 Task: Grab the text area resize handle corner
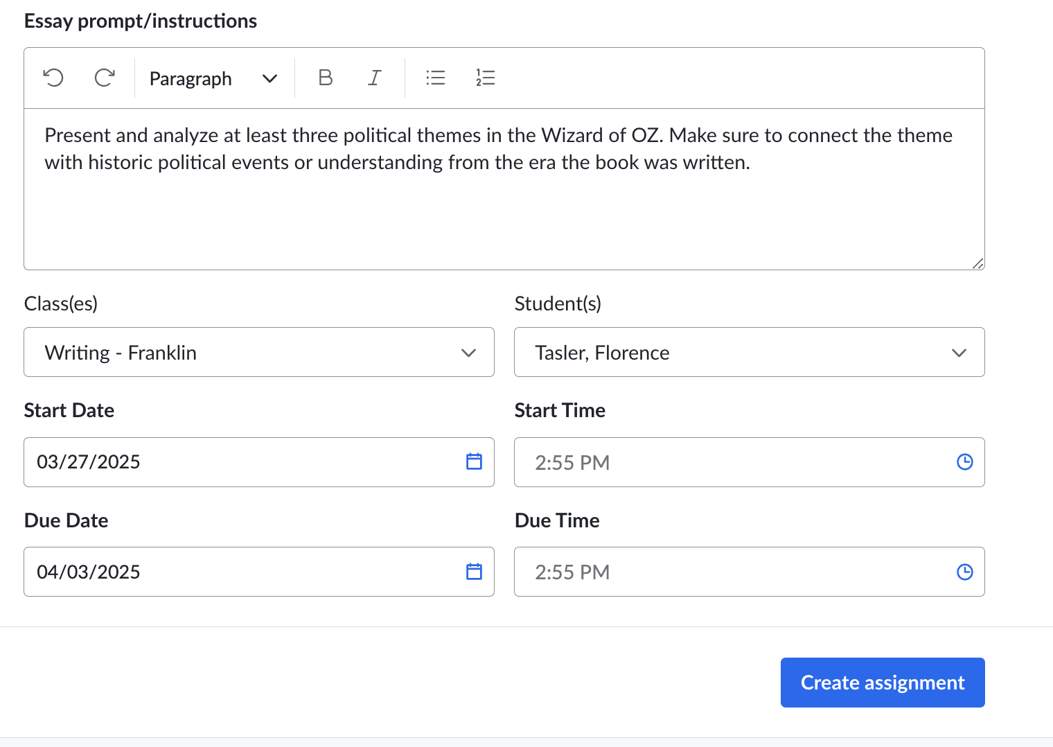(977, 263)
